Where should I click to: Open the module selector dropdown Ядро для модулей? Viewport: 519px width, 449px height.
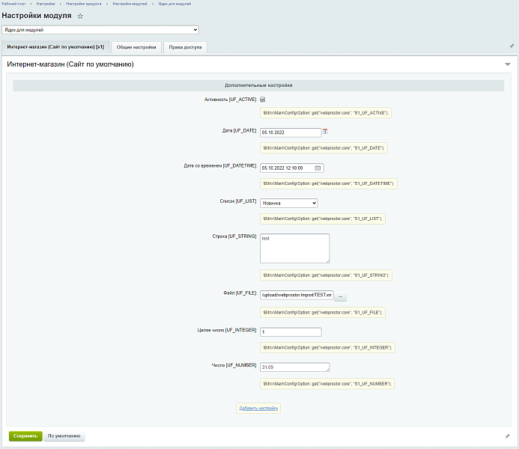(100, 30)
